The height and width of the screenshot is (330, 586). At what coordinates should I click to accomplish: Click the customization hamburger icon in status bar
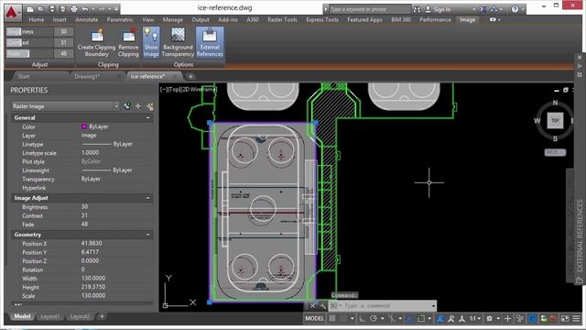click(x=576, y=318)
